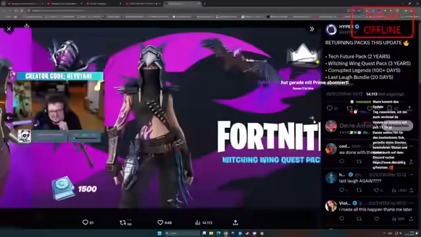The height and width of the screenshot is (237, 421).
Task: Close the image viewer with the X
Action: click(x=9, y=29)
